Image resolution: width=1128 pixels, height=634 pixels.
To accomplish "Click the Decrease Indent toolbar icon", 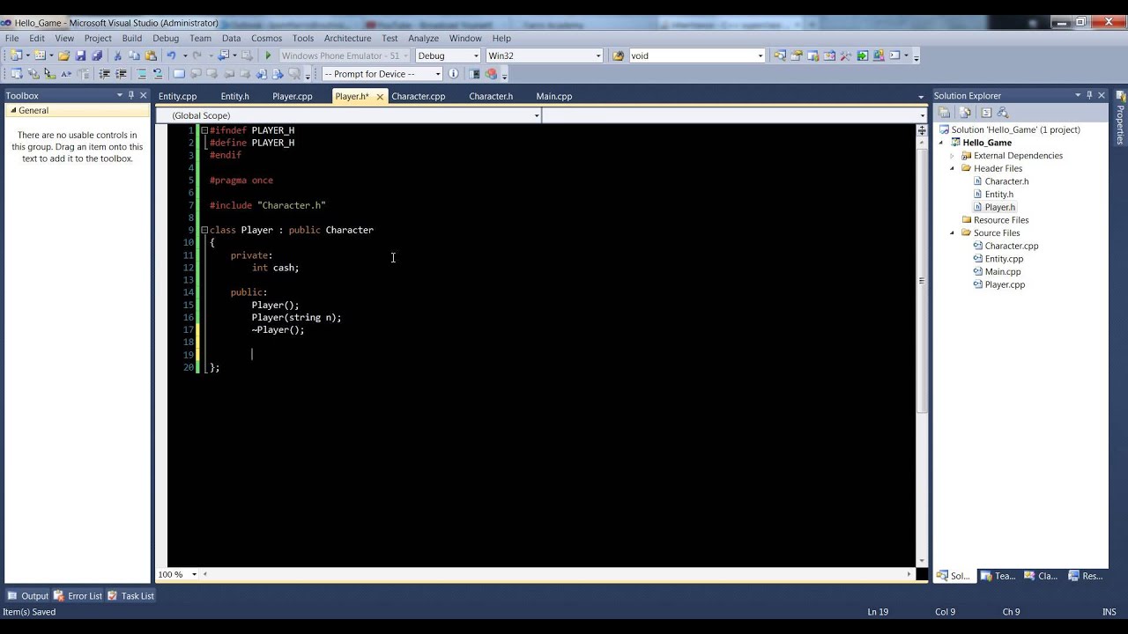I will [x=104, y=74].
